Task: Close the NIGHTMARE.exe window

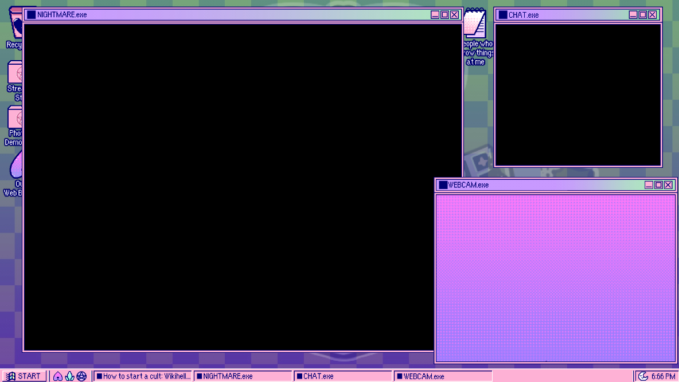Action: tap(454, 15)
